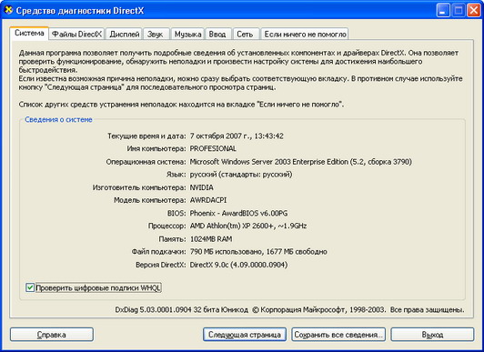The height and width of the screenshot is (352, 484).
Task: Open the Файлы DirectX tab
Action: coord(76,35)
